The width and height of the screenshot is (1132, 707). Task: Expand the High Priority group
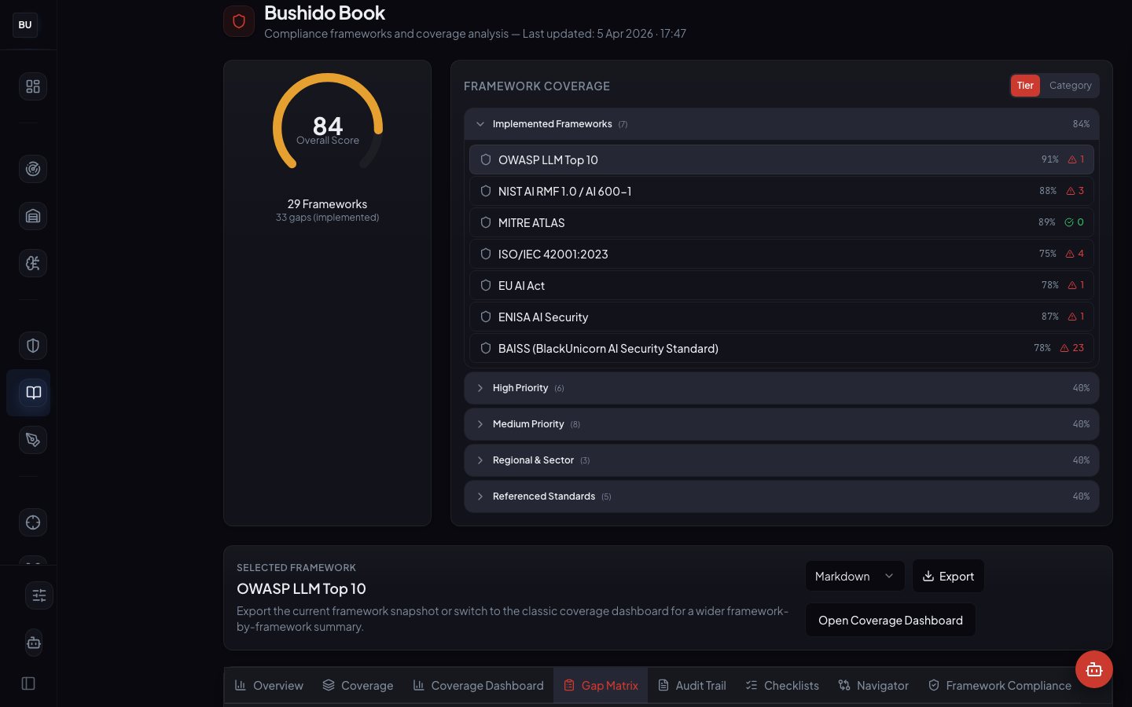pos(781,388)
